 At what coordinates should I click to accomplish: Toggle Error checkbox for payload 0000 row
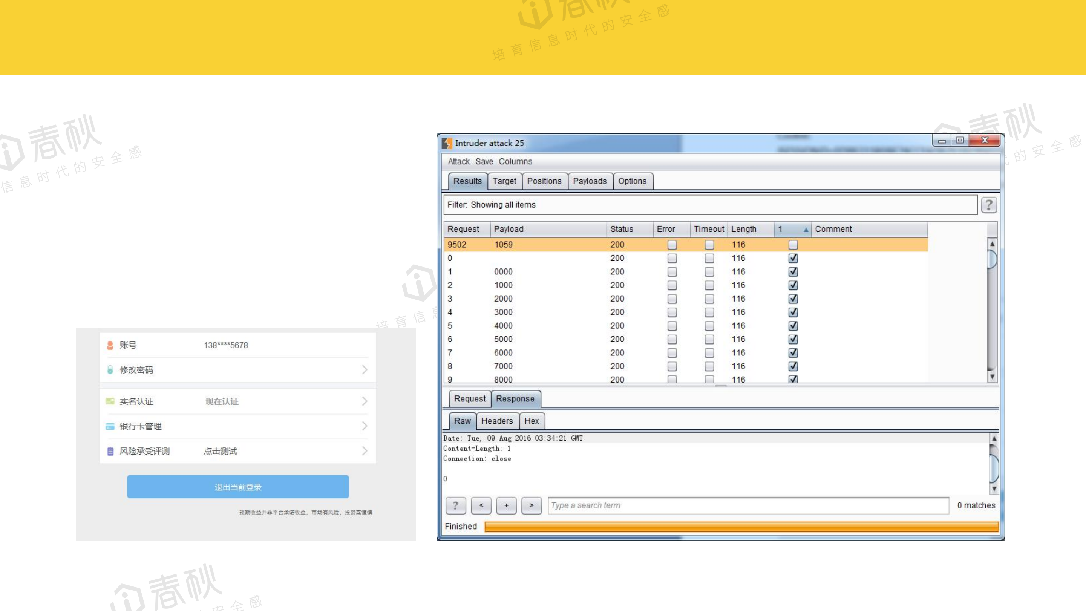[x=672, y=271]
